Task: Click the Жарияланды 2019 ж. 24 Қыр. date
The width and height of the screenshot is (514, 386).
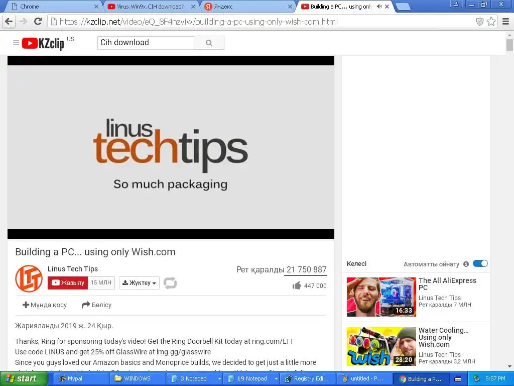Action: [x=64, y=326]
